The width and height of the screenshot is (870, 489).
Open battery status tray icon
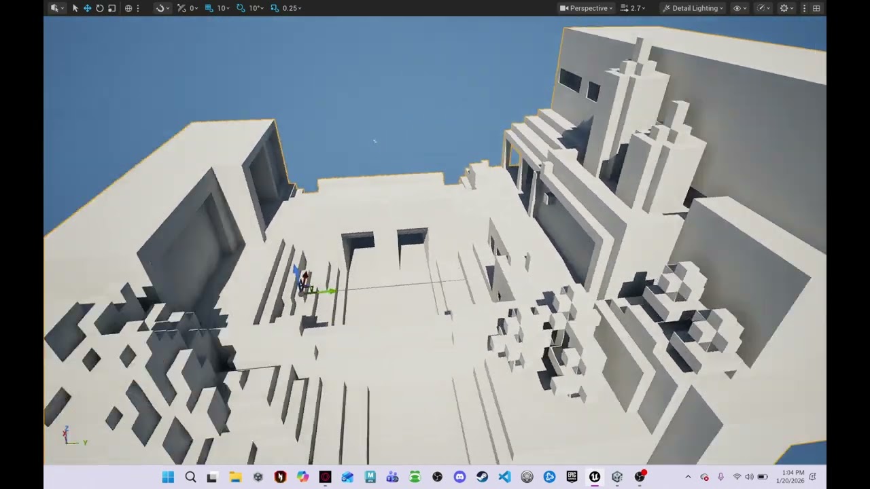[x=763, y=477]
